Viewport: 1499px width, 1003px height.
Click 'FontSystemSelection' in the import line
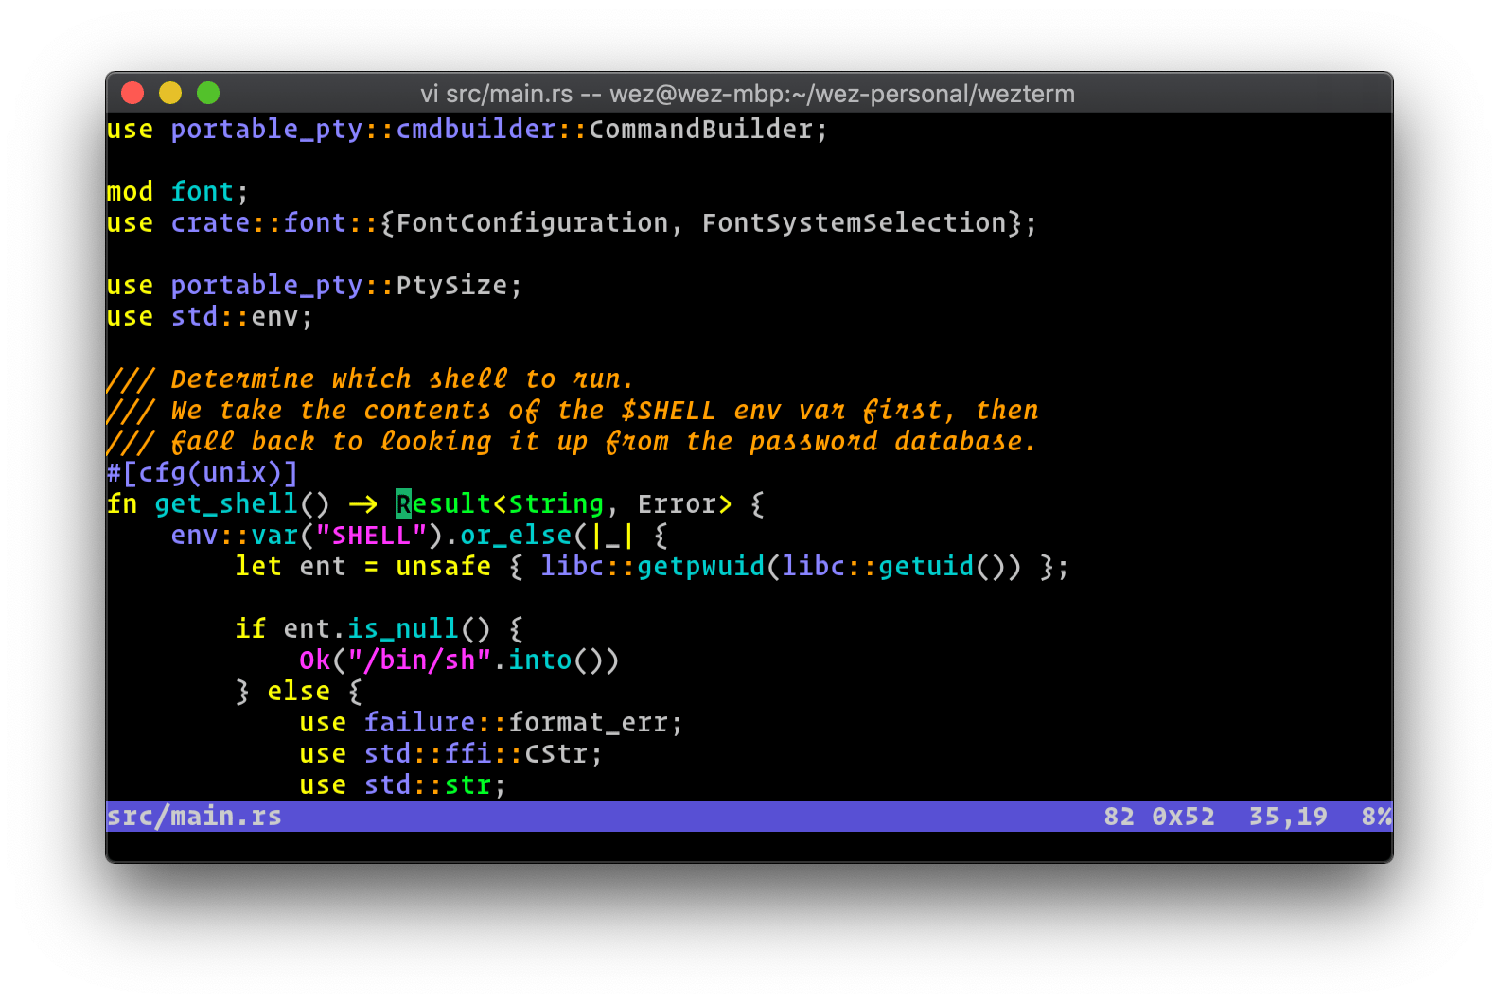[854, 222]
